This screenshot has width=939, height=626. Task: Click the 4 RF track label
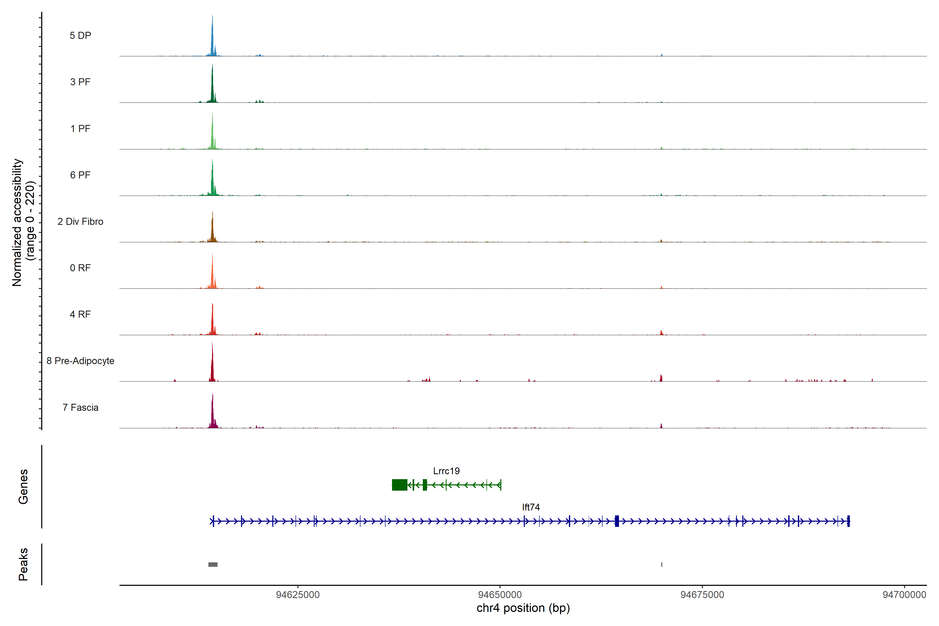coord(80,314)
